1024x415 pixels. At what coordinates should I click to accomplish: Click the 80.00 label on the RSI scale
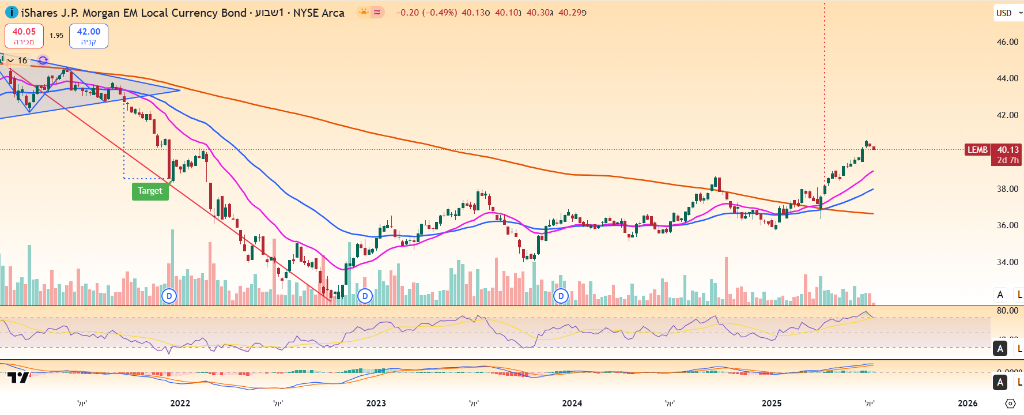pos(1007,311)
